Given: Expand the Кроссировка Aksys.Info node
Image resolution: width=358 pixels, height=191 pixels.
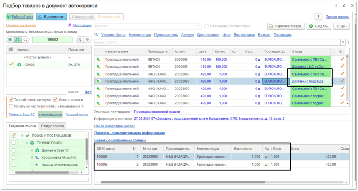Looking at the screenshot, I should pos(32,157).
